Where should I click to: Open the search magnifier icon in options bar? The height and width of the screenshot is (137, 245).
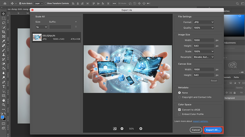(237, 3)
